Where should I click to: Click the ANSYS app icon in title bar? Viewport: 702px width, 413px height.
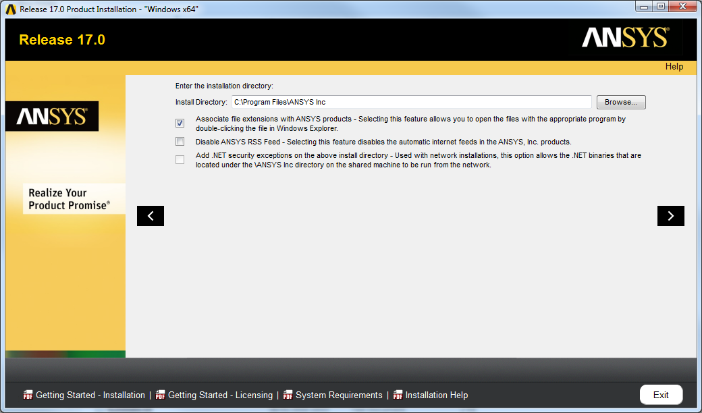(x=11, y=9)
